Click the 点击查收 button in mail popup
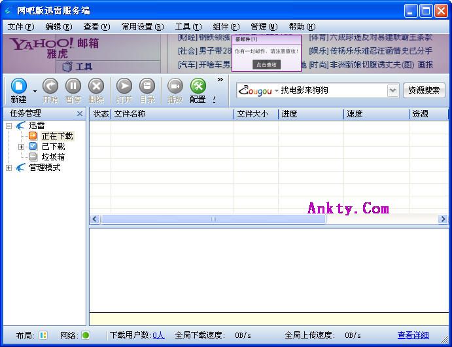This screenshot has height=347, width=452. pos(266,65)
